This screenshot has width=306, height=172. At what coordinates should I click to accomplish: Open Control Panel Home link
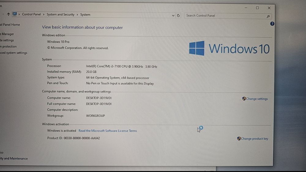10,24
